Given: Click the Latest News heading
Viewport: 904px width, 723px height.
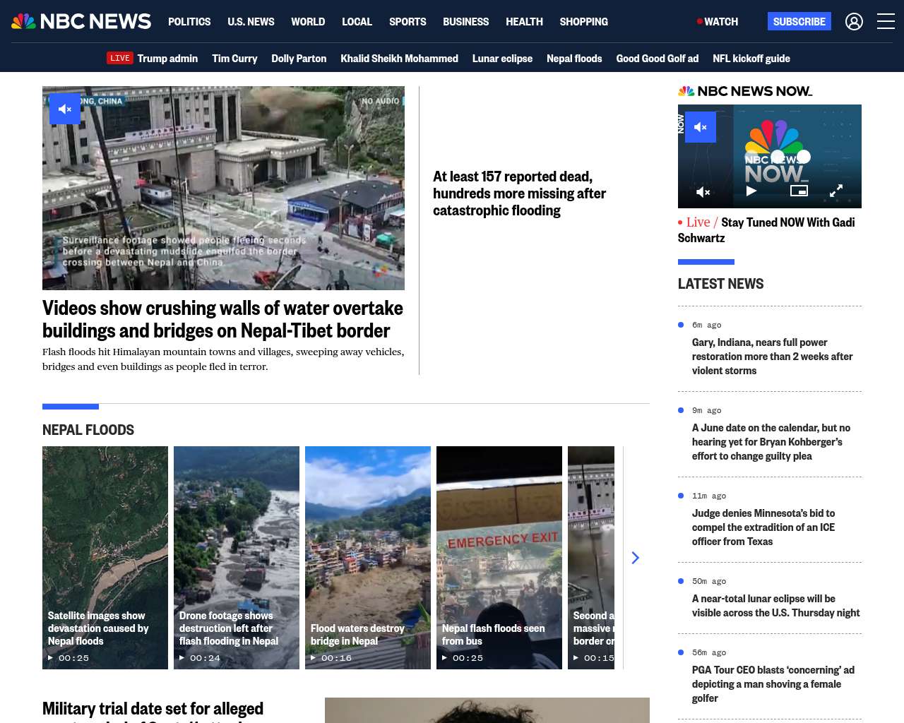Looking at the screenshot, I should pyautogui.click(x=720, y=284).
